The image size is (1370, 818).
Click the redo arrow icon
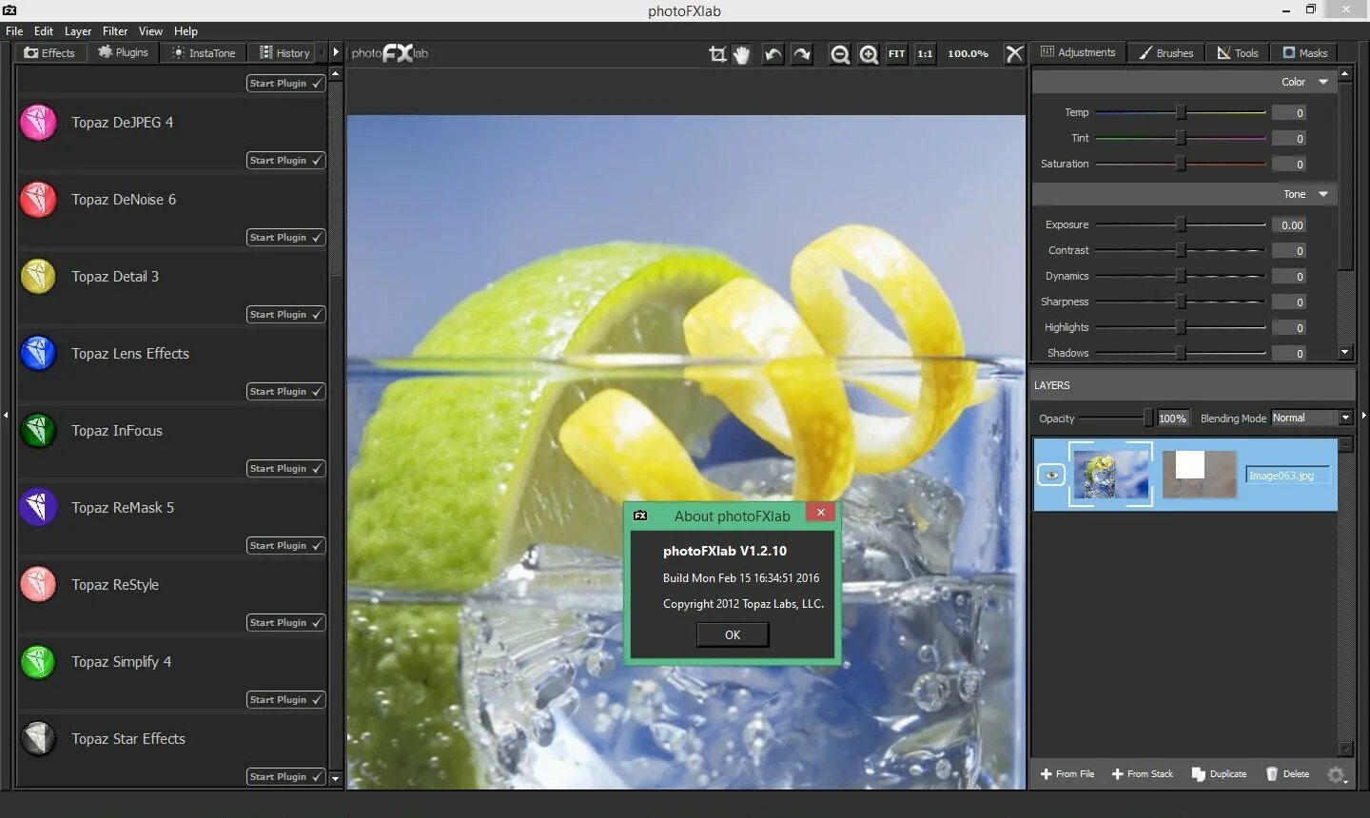802,54
